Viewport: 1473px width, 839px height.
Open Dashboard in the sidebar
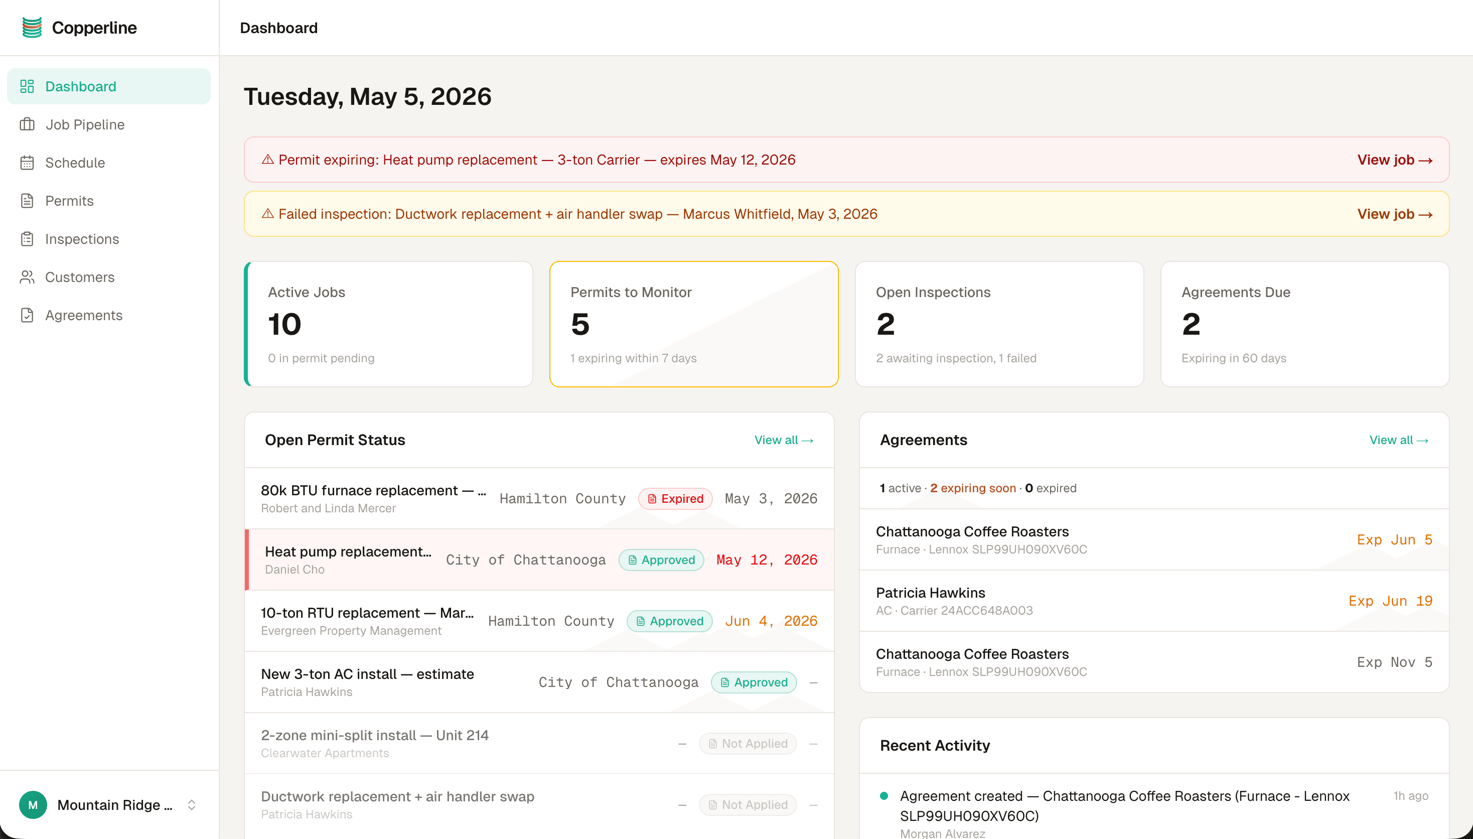pyautogui.click(x=109, y=86)
